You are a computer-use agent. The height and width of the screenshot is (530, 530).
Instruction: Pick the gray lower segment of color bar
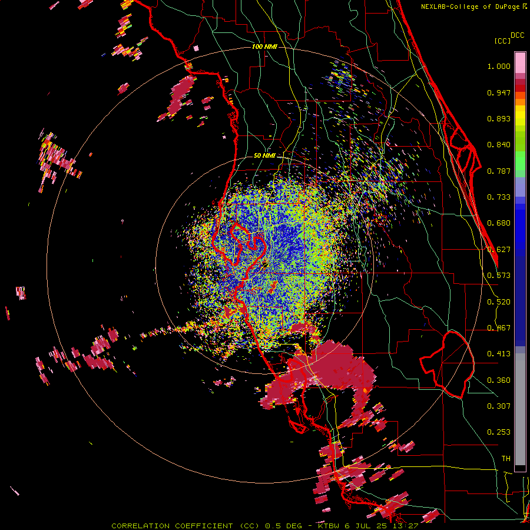(520, 409)
